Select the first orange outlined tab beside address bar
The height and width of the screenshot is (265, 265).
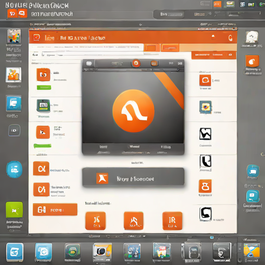pos(152,48)
